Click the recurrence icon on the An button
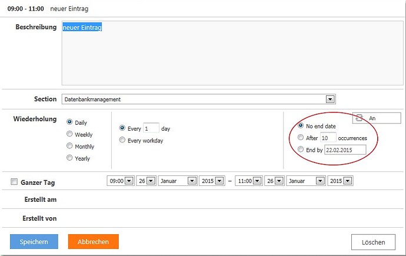This screenshot has height=256, width=406. point(359,118)
